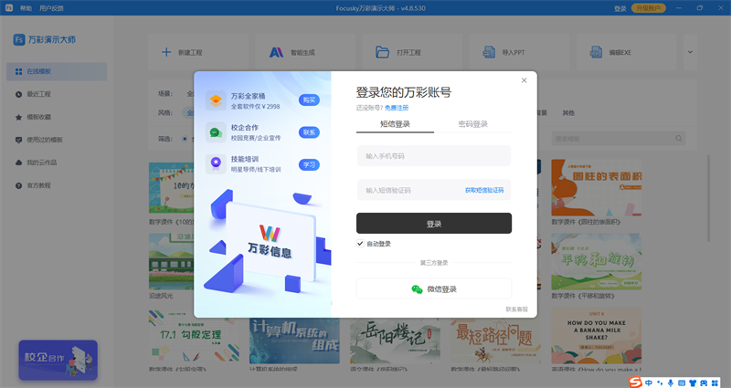Open the 免费注册 link
Screen dimensions: 731x388
[397, 108]
